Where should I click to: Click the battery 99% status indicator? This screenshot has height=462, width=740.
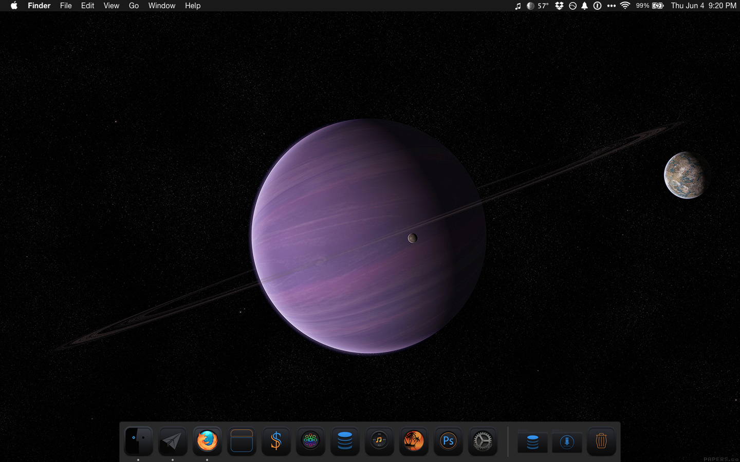pyautogui.click(x=650, y=6)
